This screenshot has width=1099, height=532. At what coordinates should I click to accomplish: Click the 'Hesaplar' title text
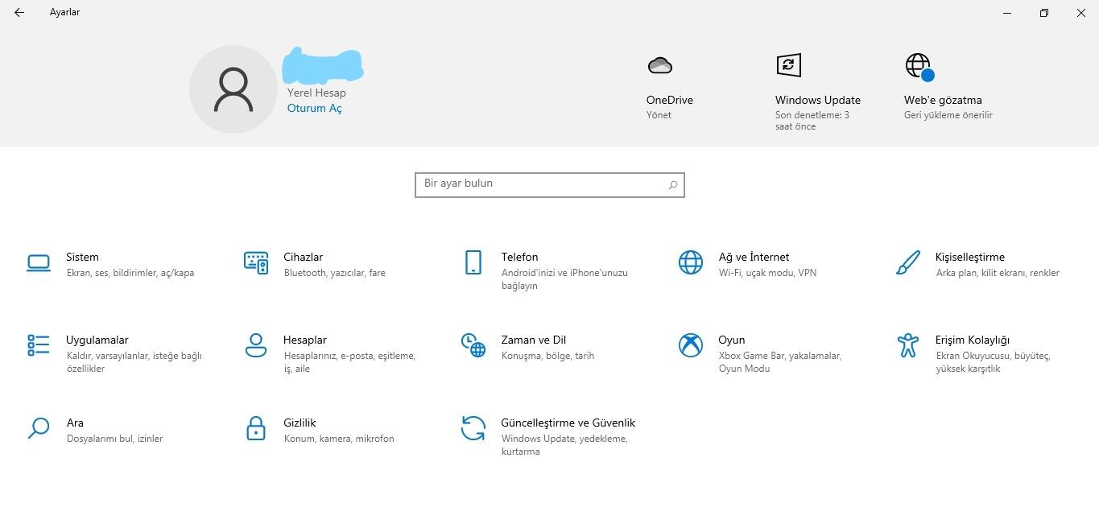pyautogui.click(x=305, y=340)
